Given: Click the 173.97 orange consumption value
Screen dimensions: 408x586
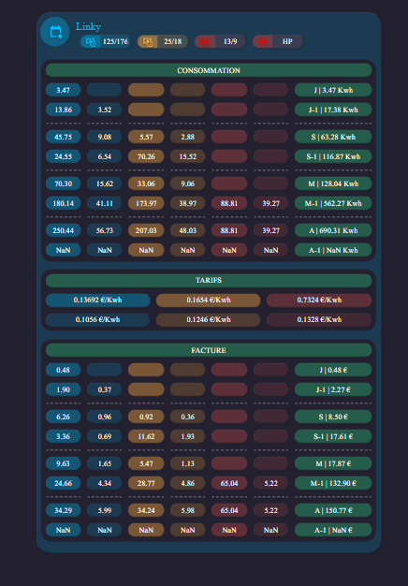Looking at the screenshot, I should click(x=146, y=203).
